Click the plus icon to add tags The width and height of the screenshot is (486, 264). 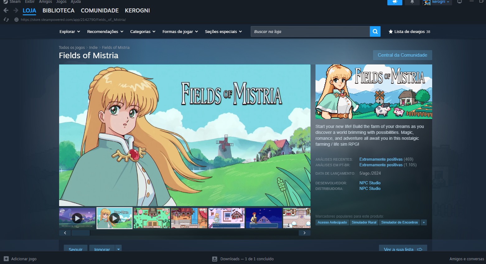click(x=423, y=222)
